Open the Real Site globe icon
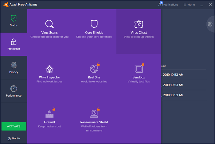Screen dimensions: 215x144 click(x=94, y=69)
